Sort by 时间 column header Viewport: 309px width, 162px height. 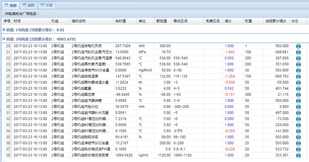pos(30,21)
